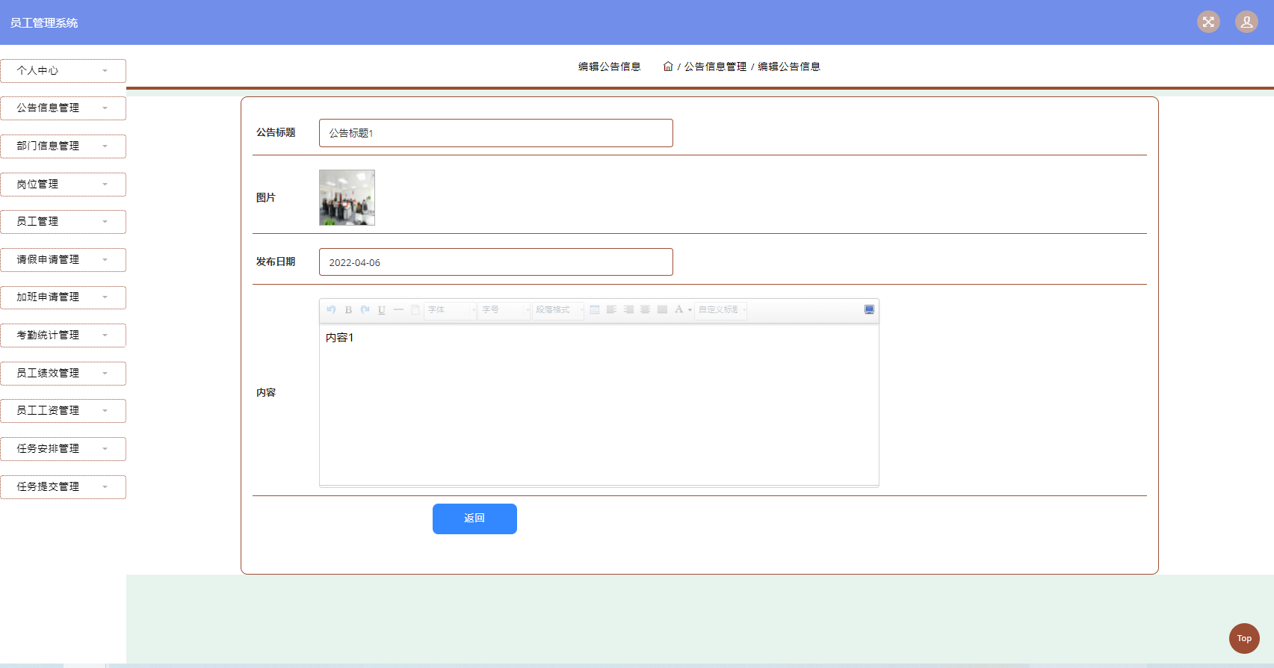Click the 公告标题 field label
Image resolution: width=1274 pixels, height=668 pixels.
pyautogui.click(x=276, y=132)
